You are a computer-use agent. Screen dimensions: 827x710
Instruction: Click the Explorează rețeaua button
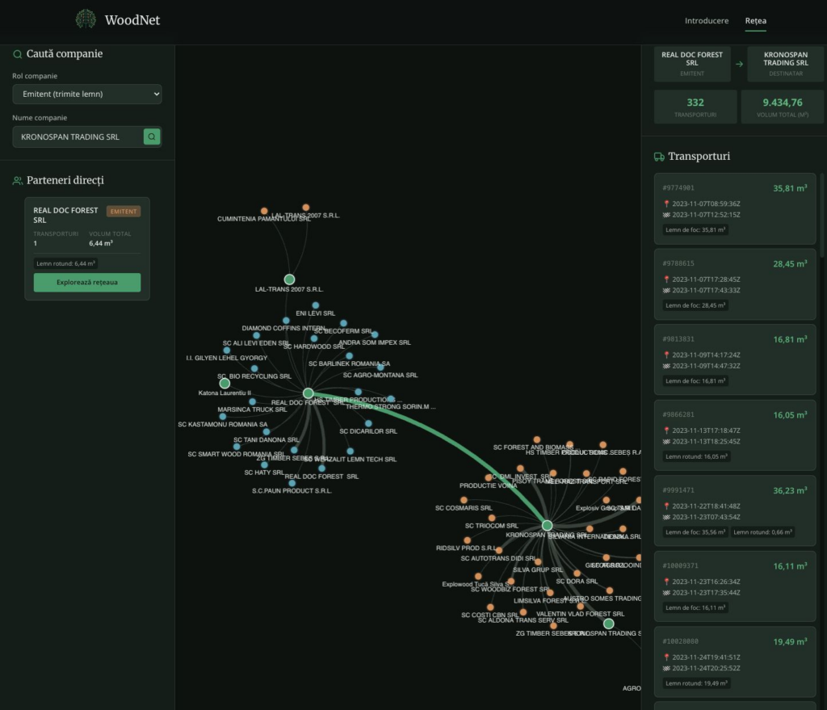click(x=87, y=283)
